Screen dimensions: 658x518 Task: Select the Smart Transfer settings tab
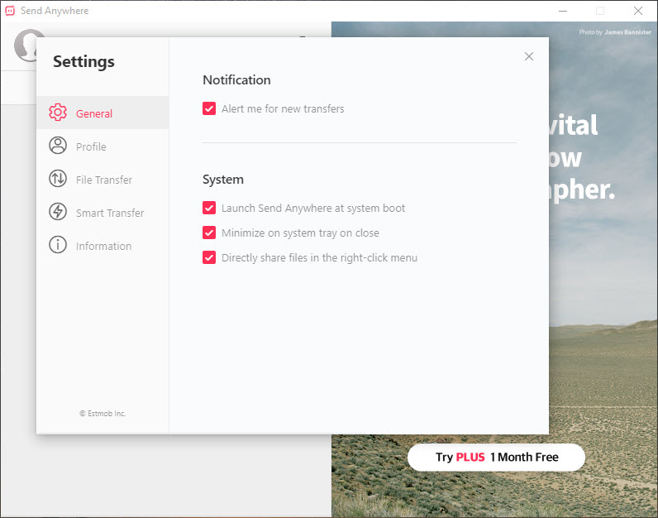pyautogui.click(x=103, y=212)
